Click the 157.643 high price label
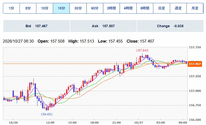 tap(142, 50)
